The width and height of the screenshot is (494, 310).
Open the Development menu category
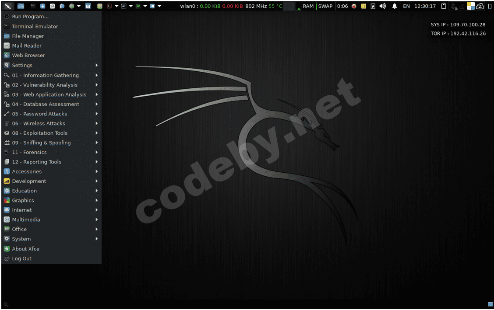[51, 181]
